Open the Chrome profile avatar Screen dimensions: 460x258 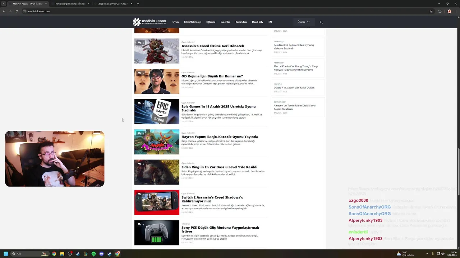coord(449,11)
